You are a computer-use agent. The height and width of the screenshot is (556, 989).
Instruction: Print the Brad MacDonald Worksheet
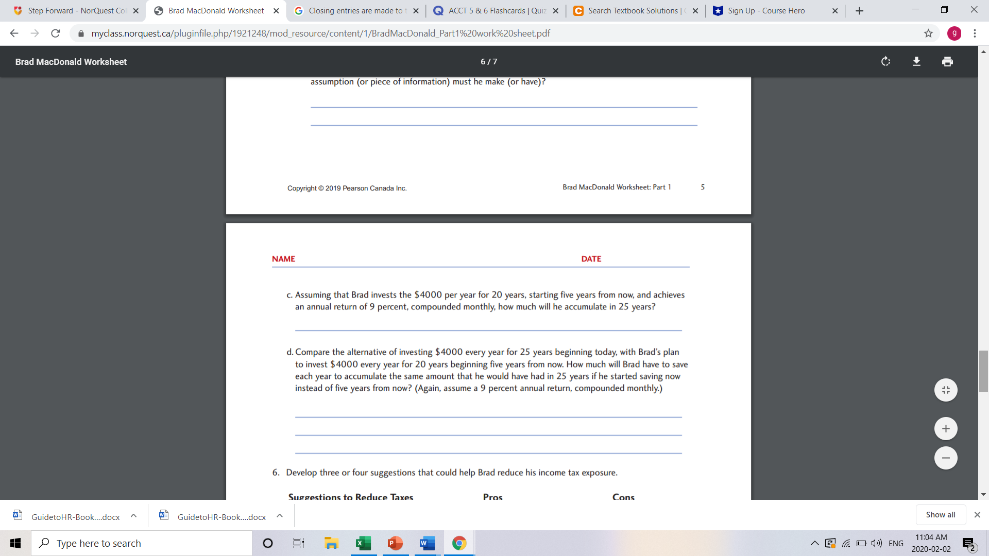tap(947, 62)
